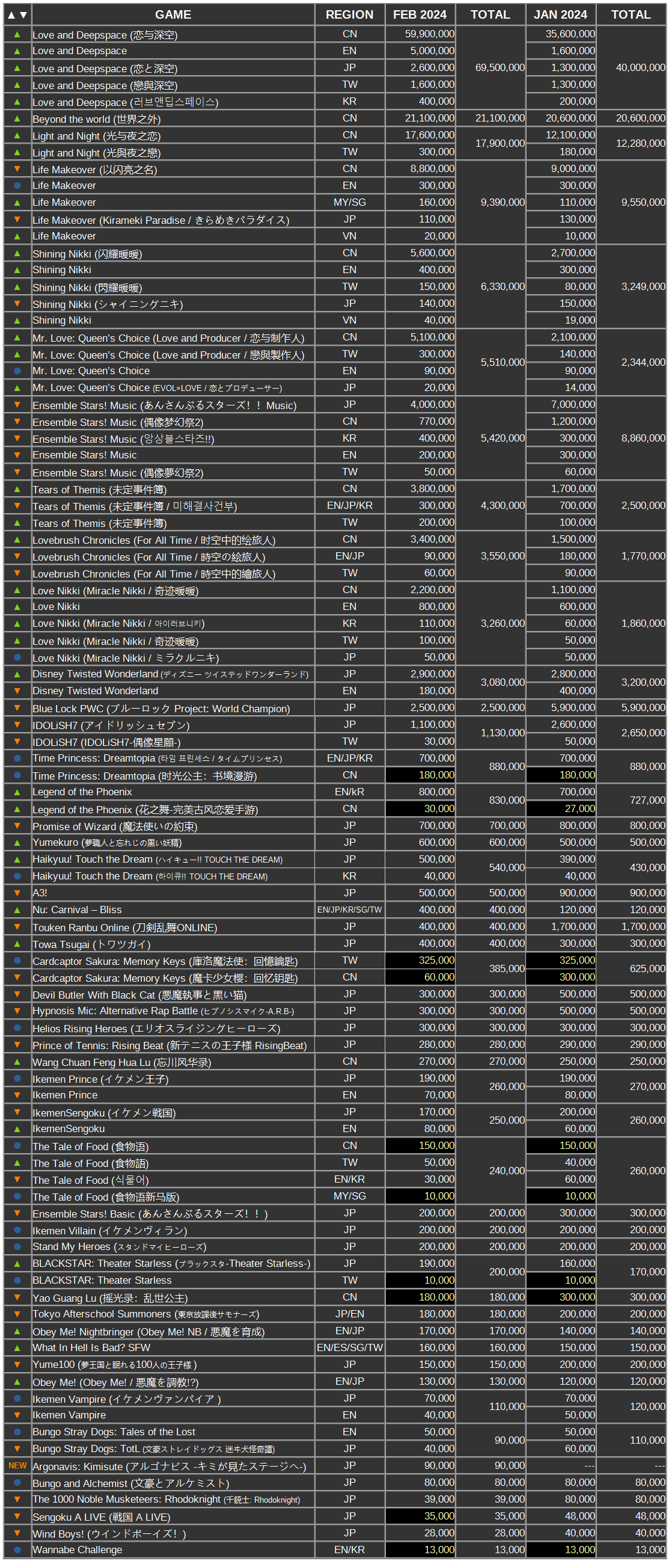Click the NEW badge beside Argonavis: Kimisute

pyautogui.click(x=17, y=1465)
